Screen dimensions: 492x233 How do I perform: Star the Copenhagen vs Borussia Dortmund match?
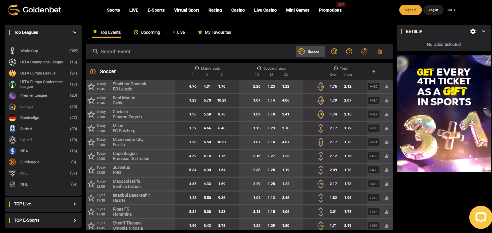(x=91, y=156)
